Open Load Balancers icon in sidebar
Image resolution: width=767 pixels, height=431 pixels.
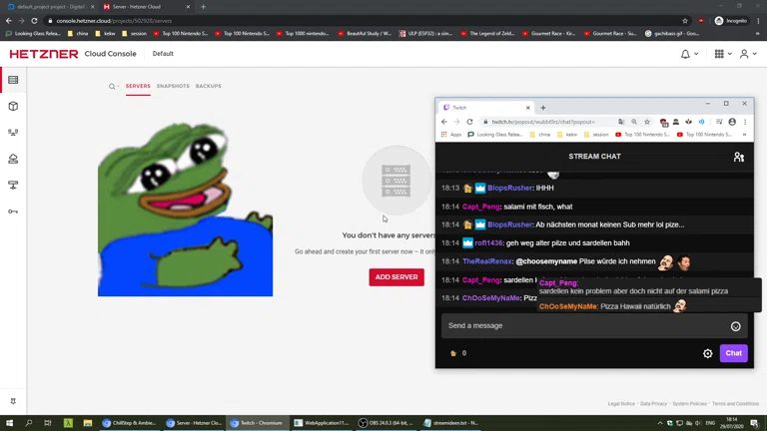click(13, 132)
